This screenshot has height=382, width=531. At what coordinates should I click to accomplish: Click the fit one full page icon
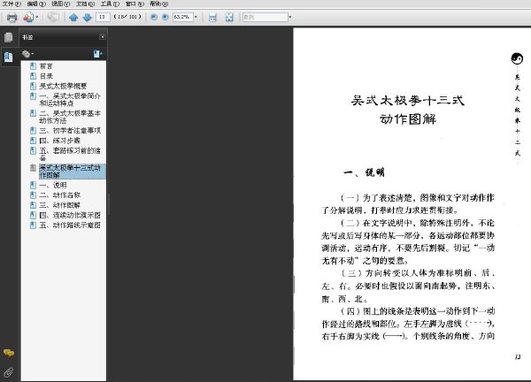point(229,18)
